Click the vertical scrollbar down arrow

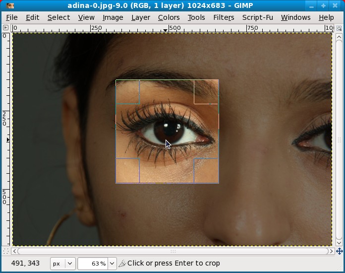[x=339, y=243]
